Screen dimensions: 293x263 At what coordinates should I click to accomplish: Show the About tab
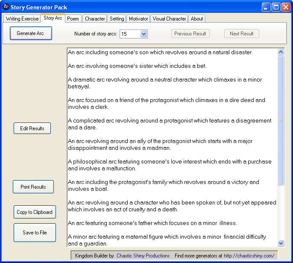[197, 19]
